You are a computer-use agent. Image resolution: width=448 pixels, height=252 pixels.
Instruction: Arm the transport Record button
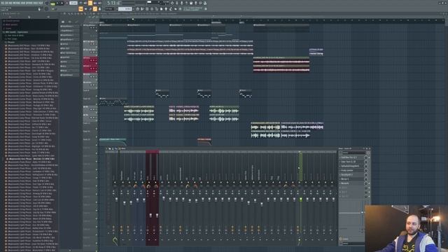pos(66,3)
